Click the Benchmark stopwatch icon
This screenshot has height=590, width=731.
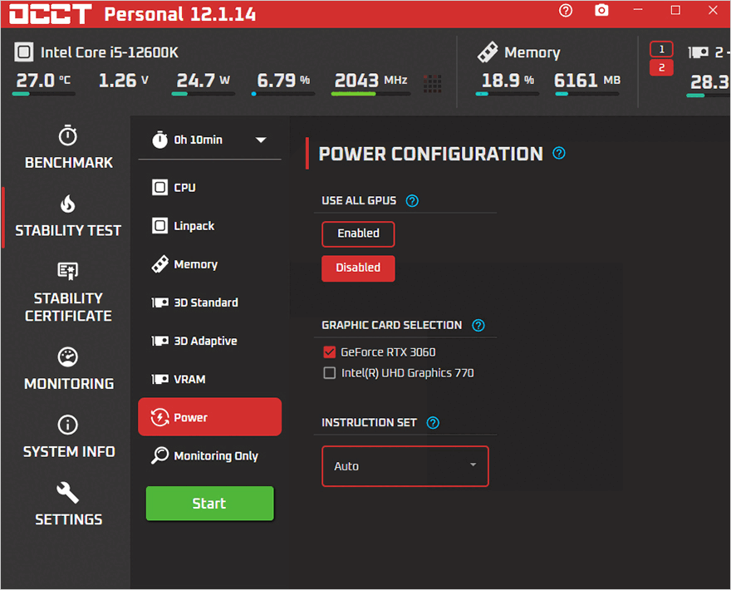point(68,135)
